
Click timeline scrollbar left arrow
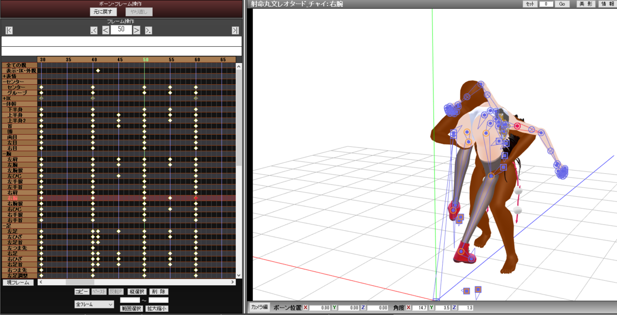41,282
